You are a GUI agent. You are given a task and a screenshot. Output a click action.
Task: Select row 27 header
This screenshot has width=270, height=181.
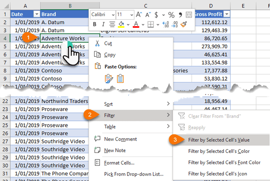click(x=5, y=141)
